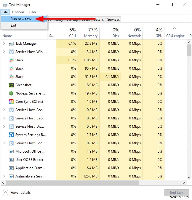
Task: Expand the Service Host: Loc... row
Action: (4, 143)
